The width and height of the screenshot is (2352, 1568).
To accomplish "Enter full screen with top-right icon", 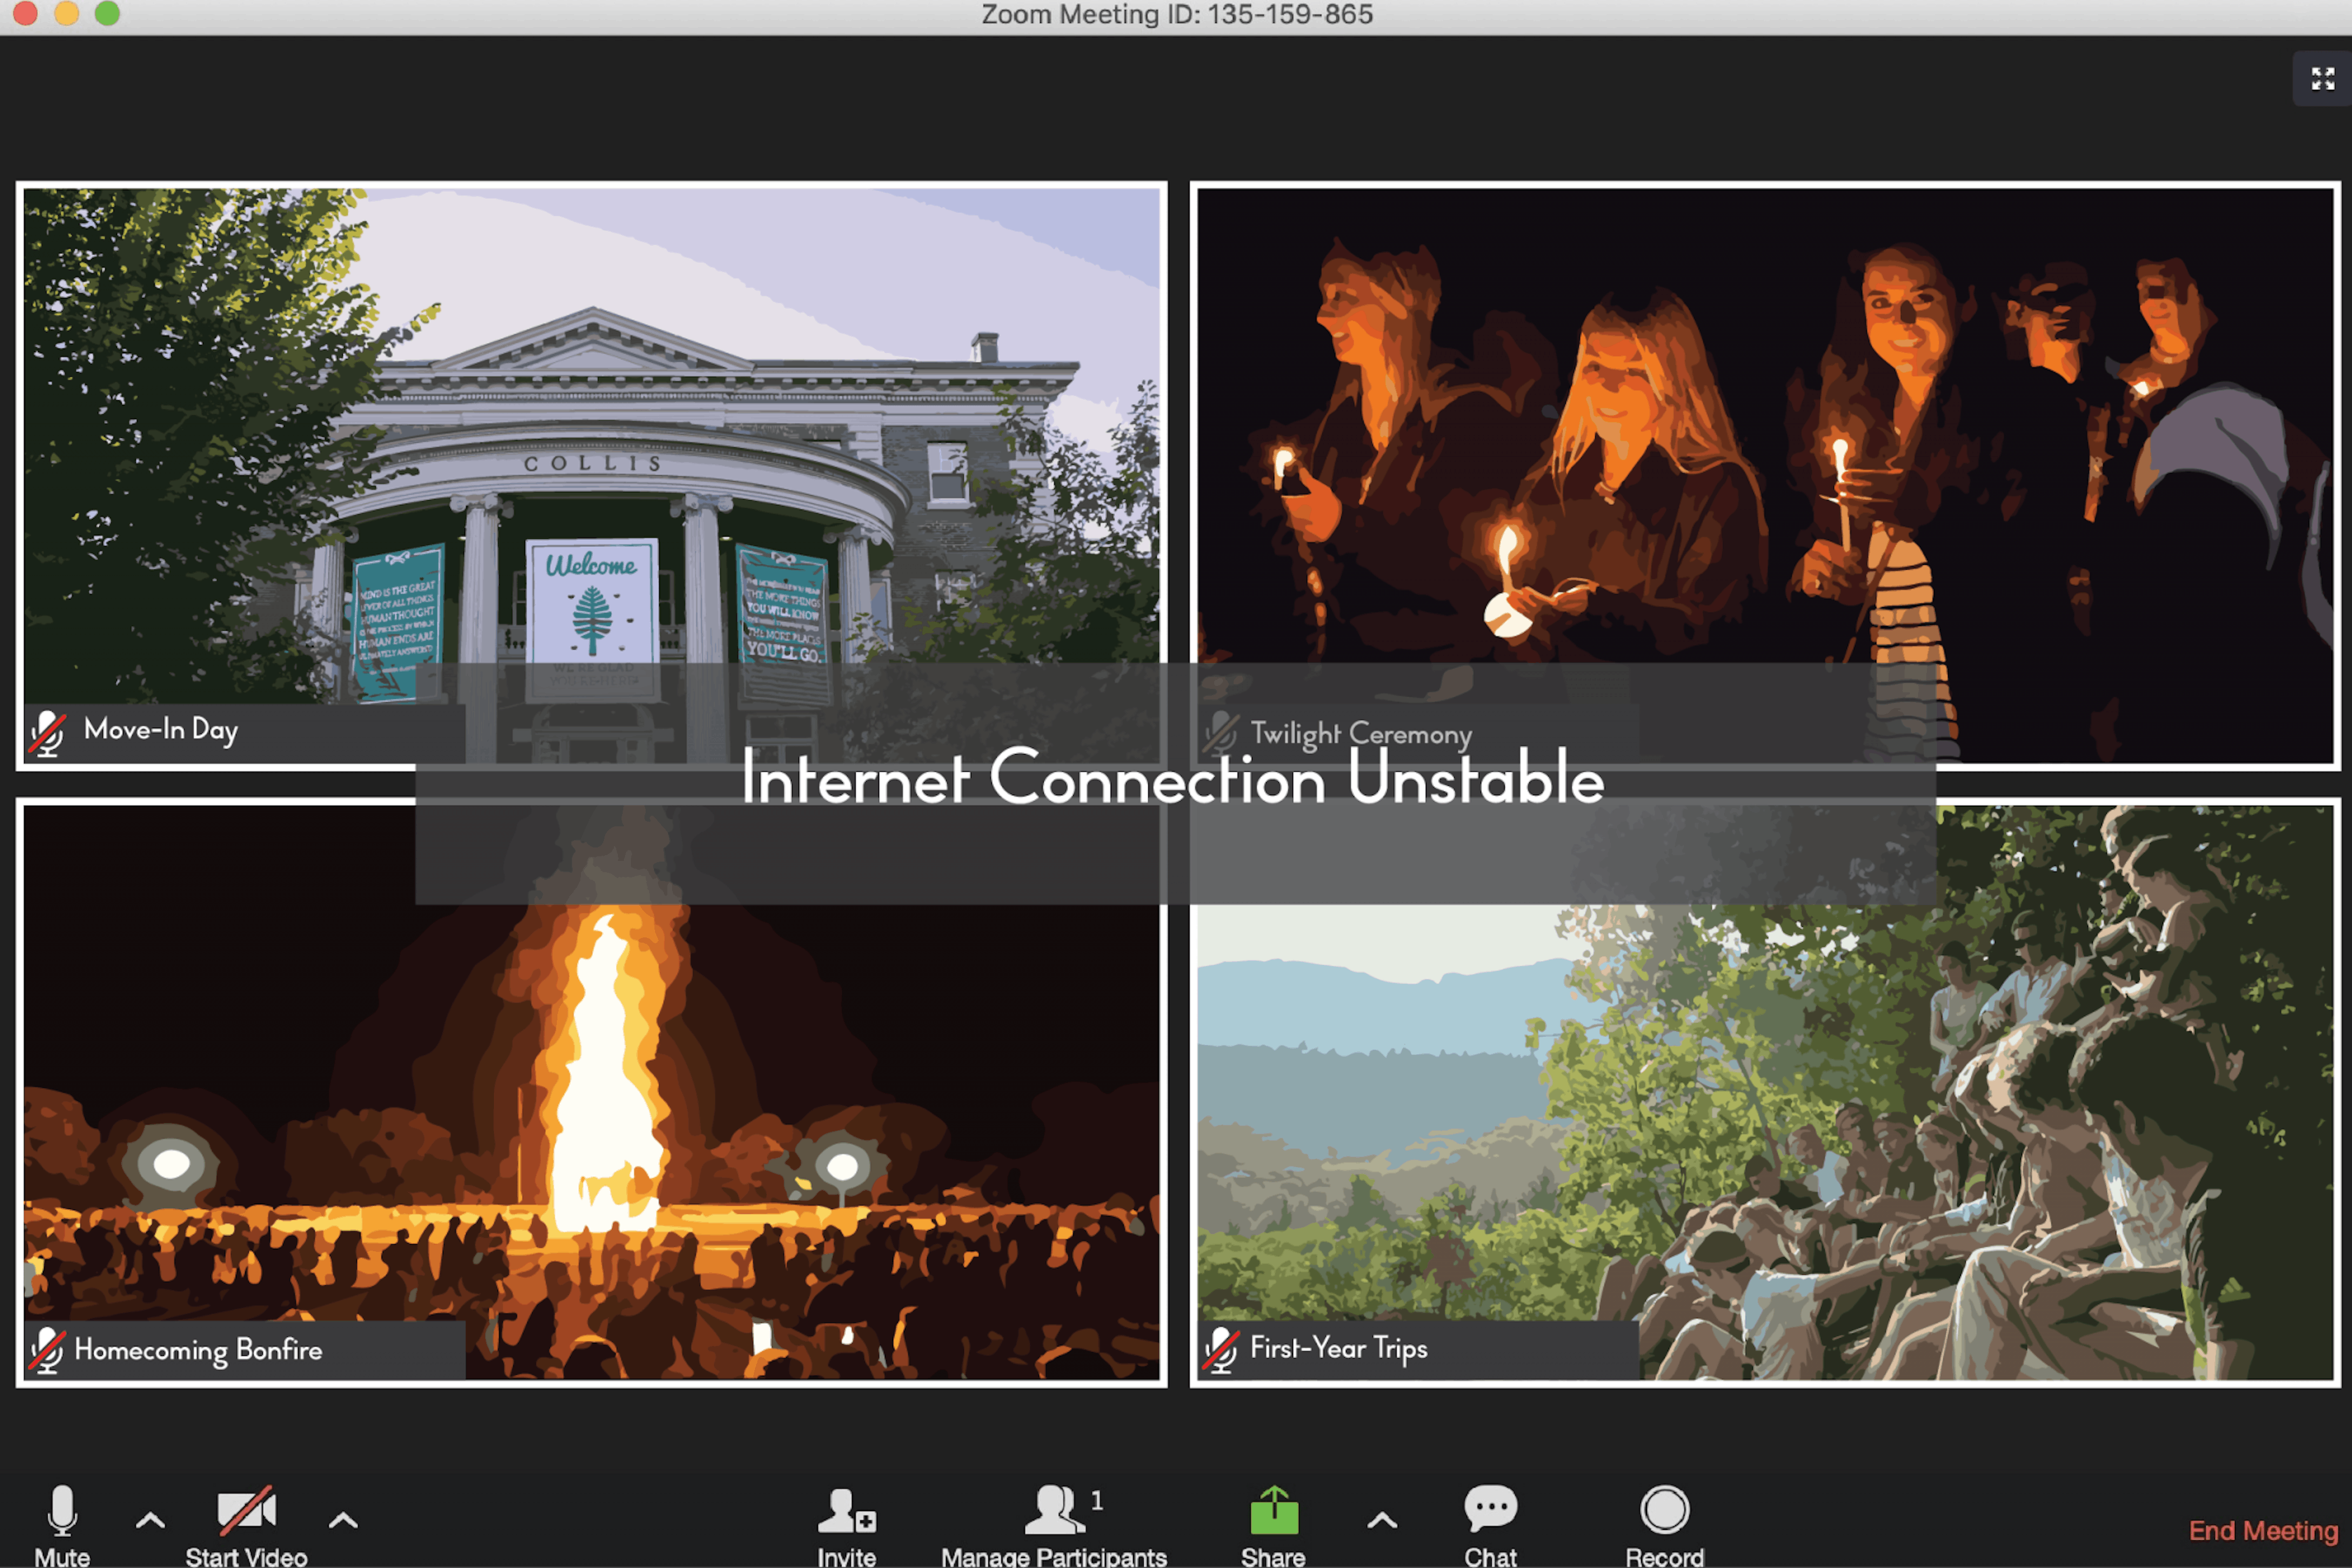I will (x=2322, y=79).
